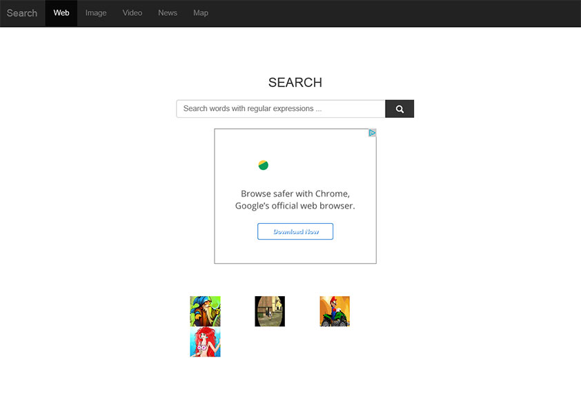Click the Search brand link in navbar
The height and width of the screenshot is (398, 581).
22,13
